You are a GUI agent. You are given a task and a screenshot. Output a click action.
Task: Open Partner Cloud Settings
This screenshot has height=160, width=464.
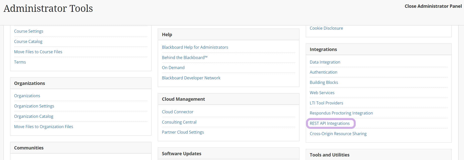pos(183,132)
